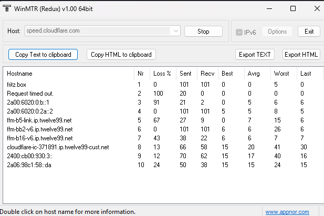Maximize the WinMTR window

tap(293, 9)
